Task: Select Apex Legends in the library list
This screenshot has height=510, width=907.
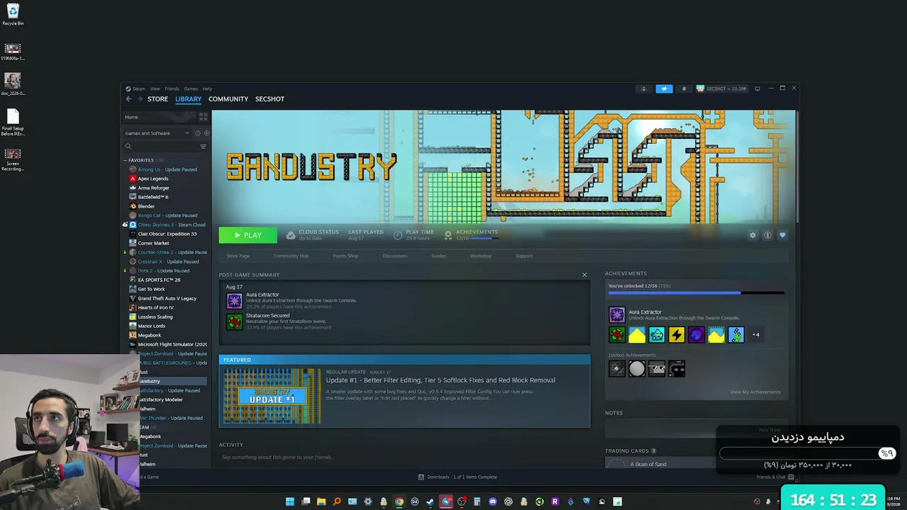Action: click(x=153, y=178)
